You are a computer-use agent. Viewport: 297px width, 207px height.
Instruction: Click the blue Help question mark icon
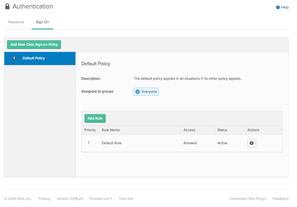pos(278,7)
